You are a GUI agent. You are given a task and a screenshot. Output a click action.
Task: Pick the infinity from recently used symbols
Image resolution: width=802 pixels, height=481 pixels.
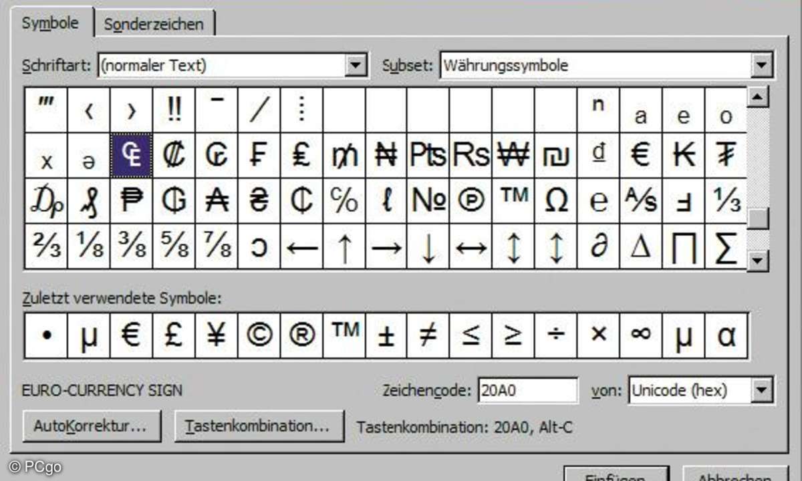click(x=642, y=335)
